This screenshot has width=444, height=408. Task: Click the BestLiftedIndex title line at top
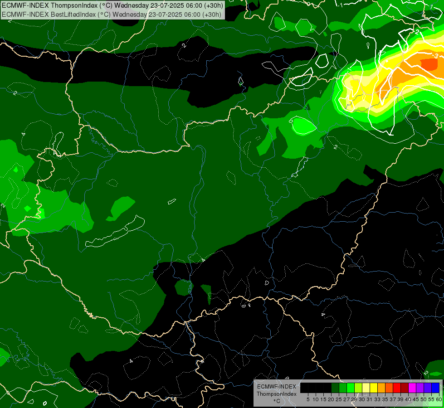tap(111, 14)
